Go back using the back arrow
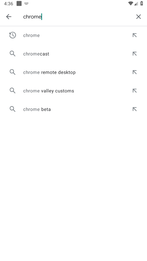This screenshot has height=261, width=147. 9,17
